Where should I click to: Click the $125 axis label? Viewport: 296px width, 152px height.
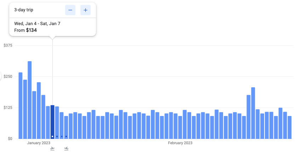pos(8,107)
